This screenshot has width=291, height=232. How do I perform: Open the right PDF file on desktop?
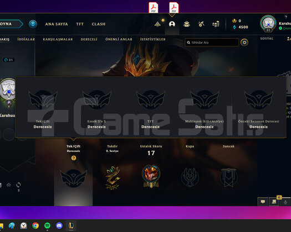[173, 8]
